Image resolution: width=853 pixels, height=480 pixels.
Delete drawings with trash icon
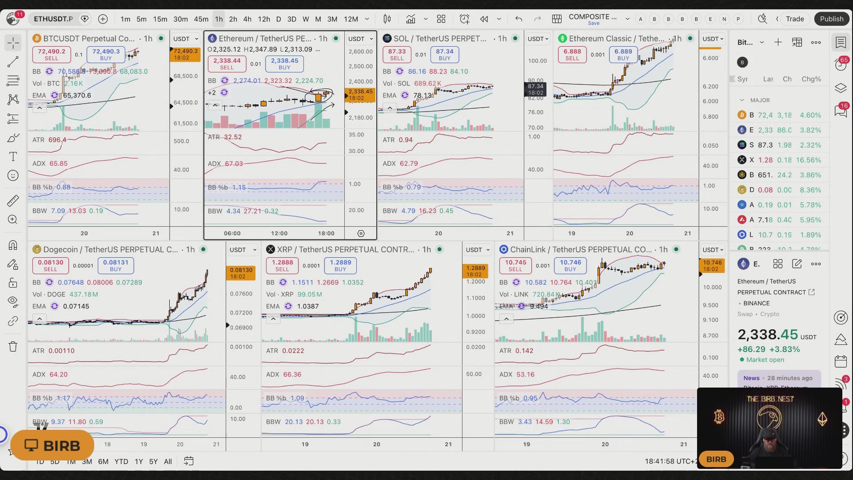13,347
